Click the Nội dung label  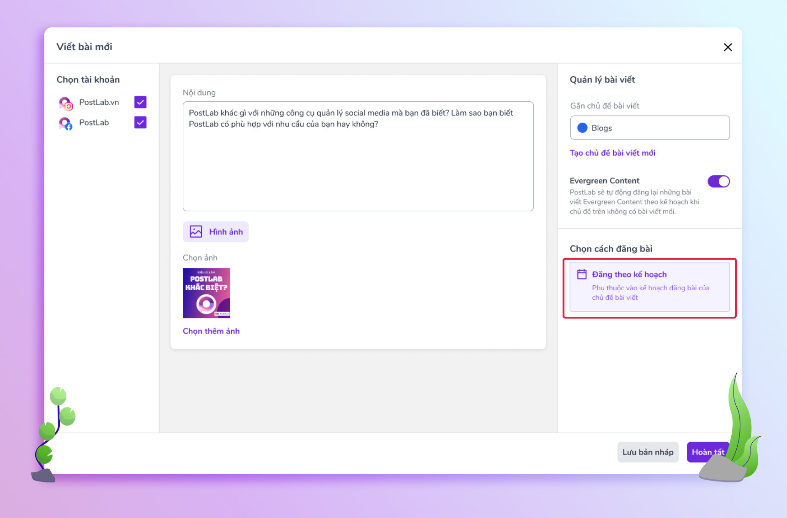coord(199,93)
